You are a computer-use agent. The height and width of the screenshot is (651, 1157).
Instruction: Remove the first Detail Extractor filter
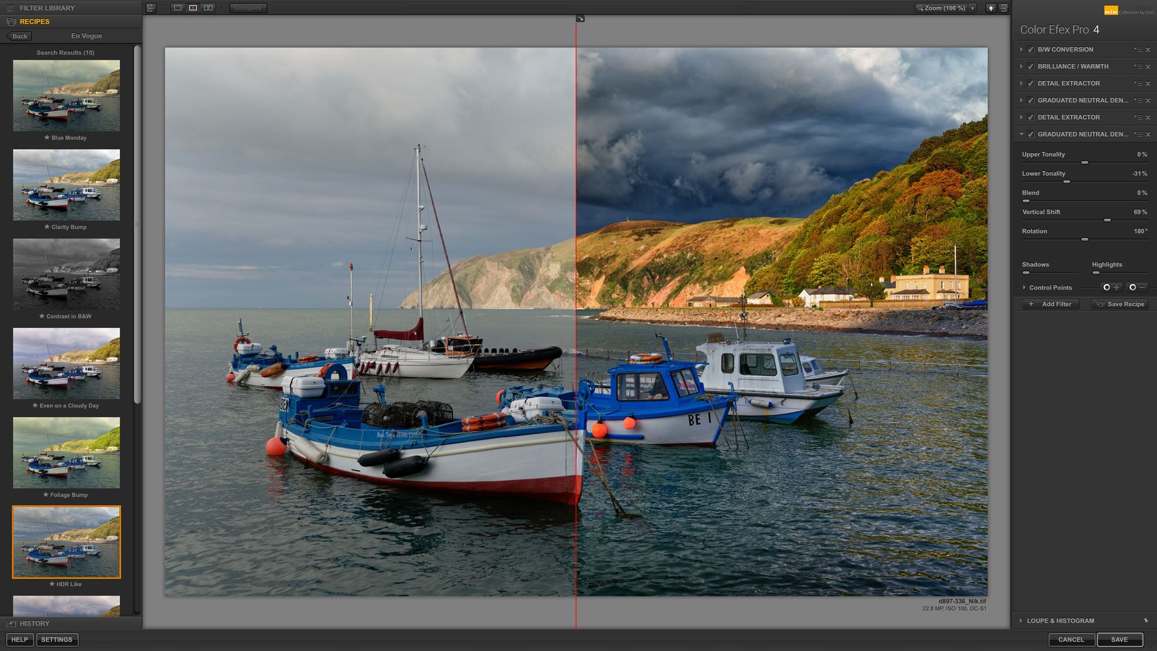(x=1148, y=84)
